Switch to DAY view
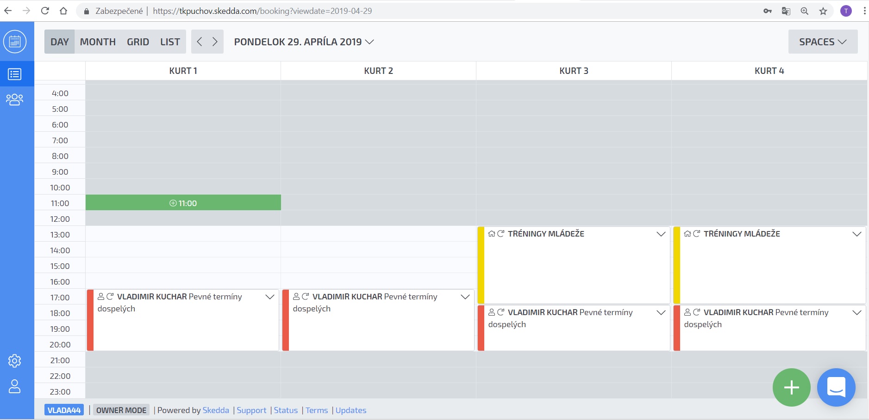Screen dimensions: 869x420 point(60,42)
